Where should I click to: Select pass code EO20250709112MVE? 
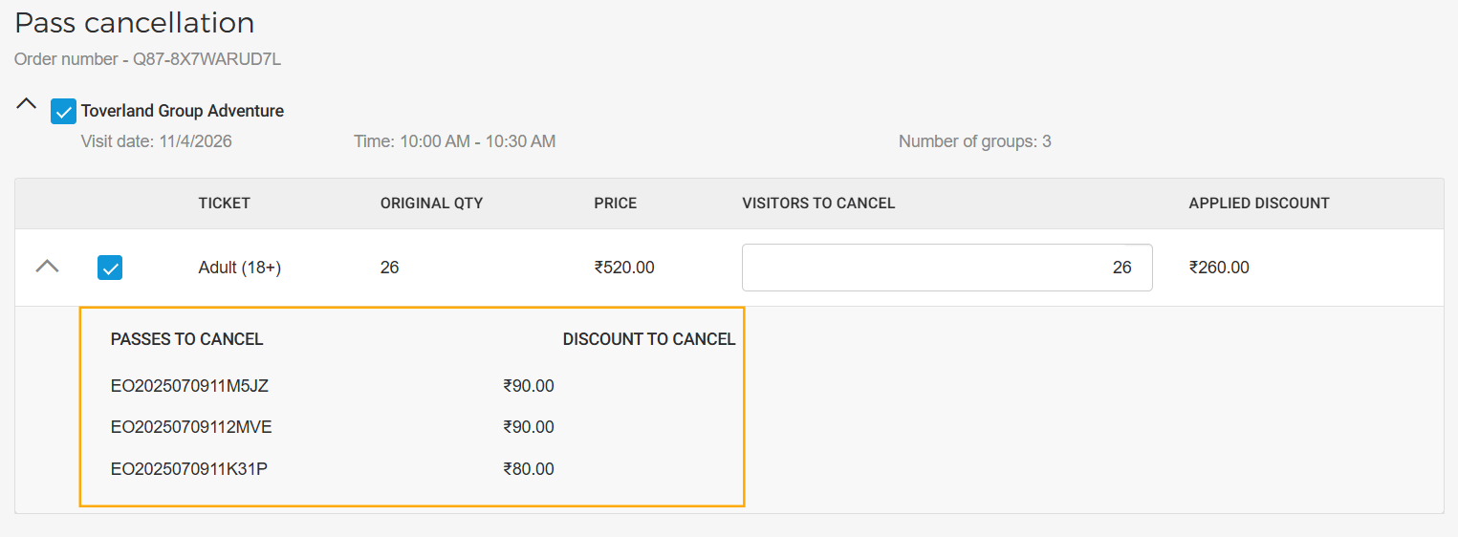pos(191,427)
